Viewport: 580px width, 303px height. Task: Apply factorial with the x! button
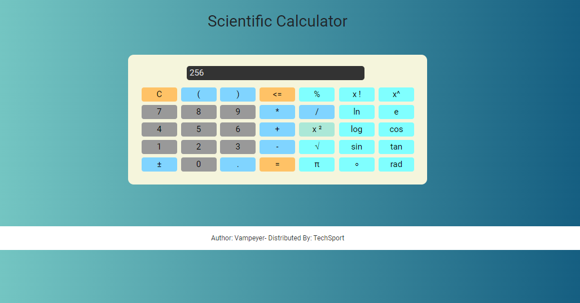click(357, 94)
